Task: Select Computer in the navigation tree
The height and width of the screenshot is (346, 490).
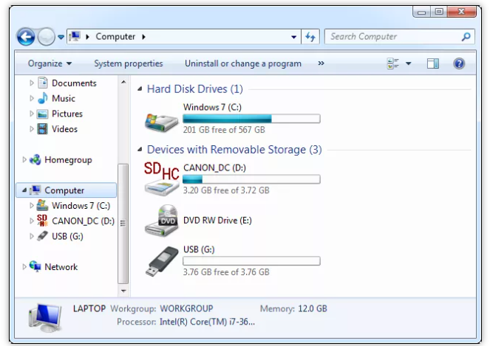Action: (x=66, y=190)
